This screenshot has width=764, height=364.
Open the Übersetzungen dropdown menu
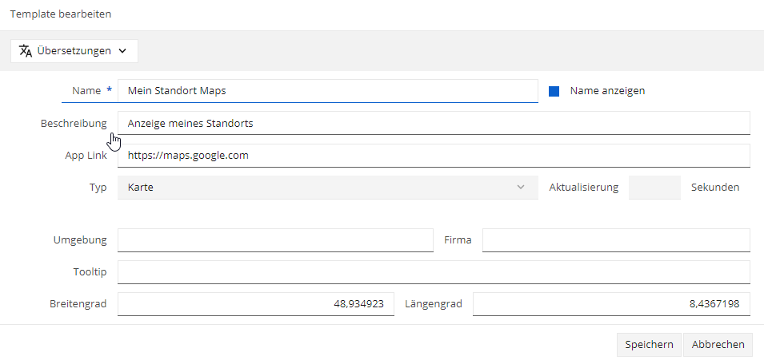coord(74,51)
